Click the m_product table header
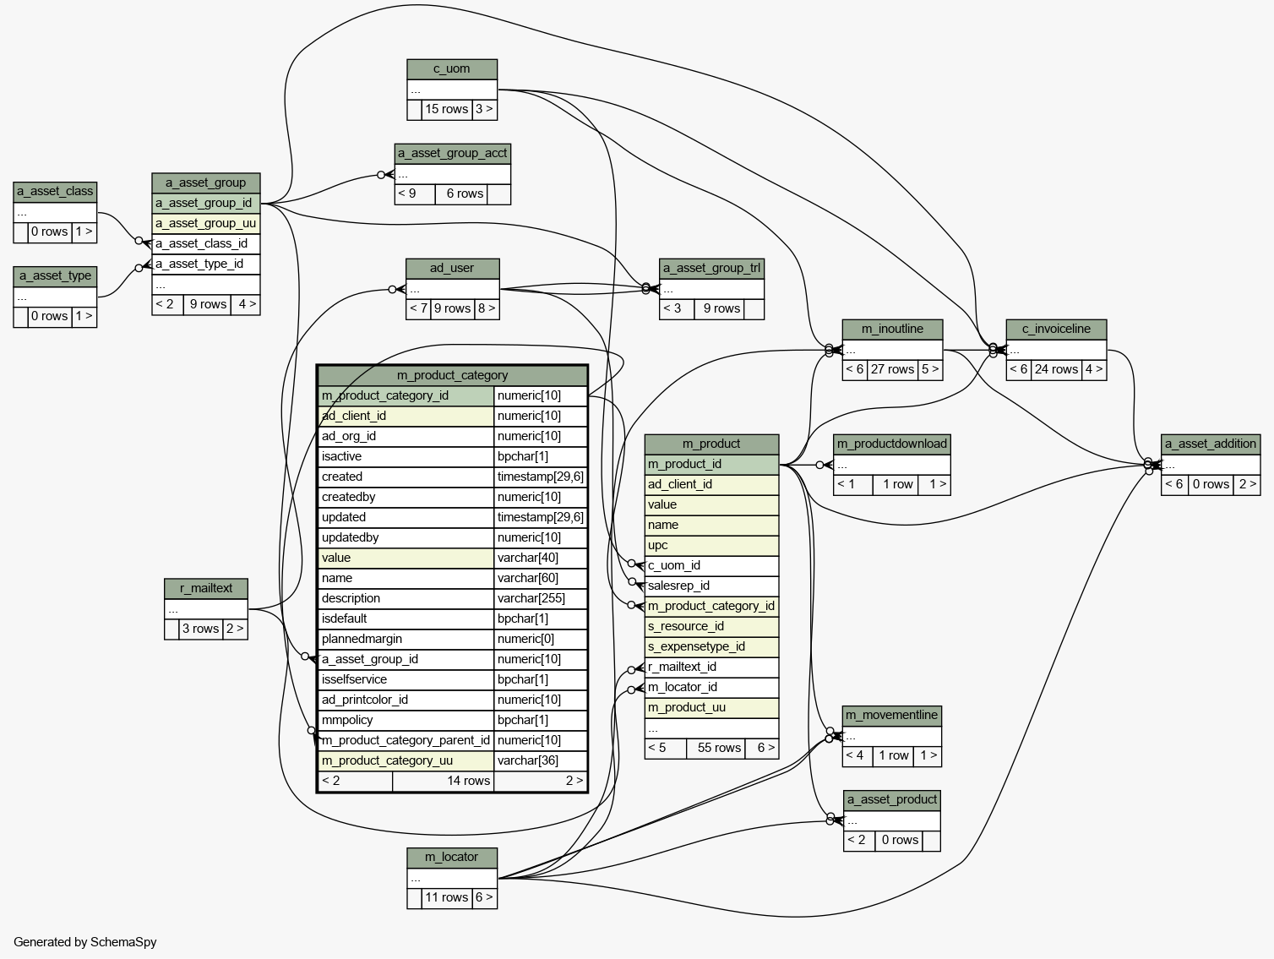This screenshot has width=1274, height=959. pos(710,444)
